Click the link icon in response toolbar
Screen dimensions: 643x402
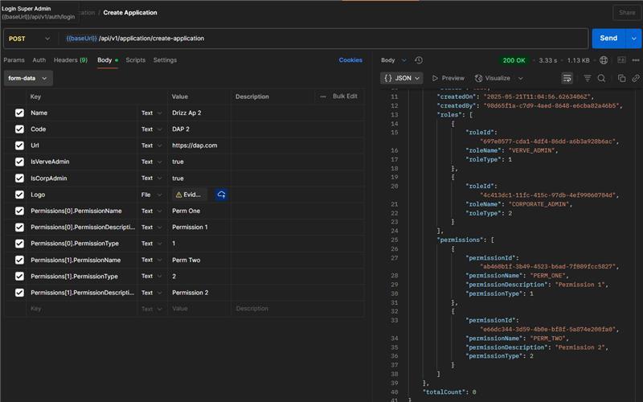pyautogui.click(x=636, y=78)
